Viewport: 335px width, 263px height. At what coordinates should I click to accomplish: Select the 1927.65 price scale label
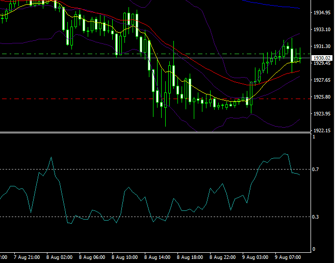tap(321, 80)
